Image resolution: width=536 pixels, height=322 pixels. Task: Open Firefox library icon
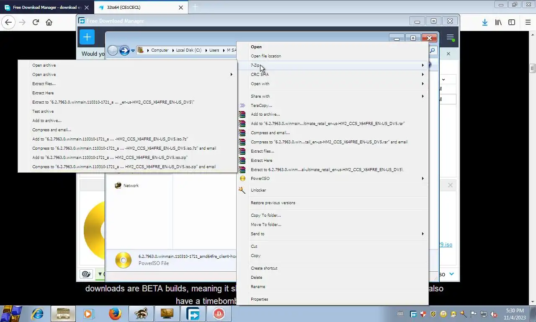click(x=498, y=22)
